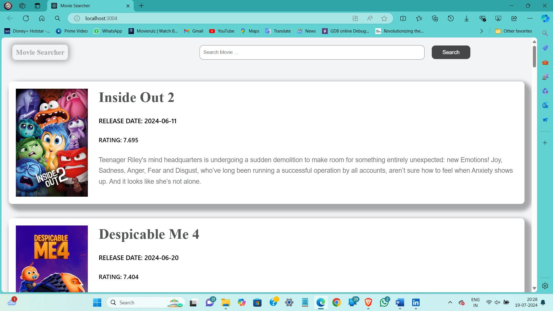Open Windows Start menu
Screen dimensions: 553x311
tap(97, 302)
